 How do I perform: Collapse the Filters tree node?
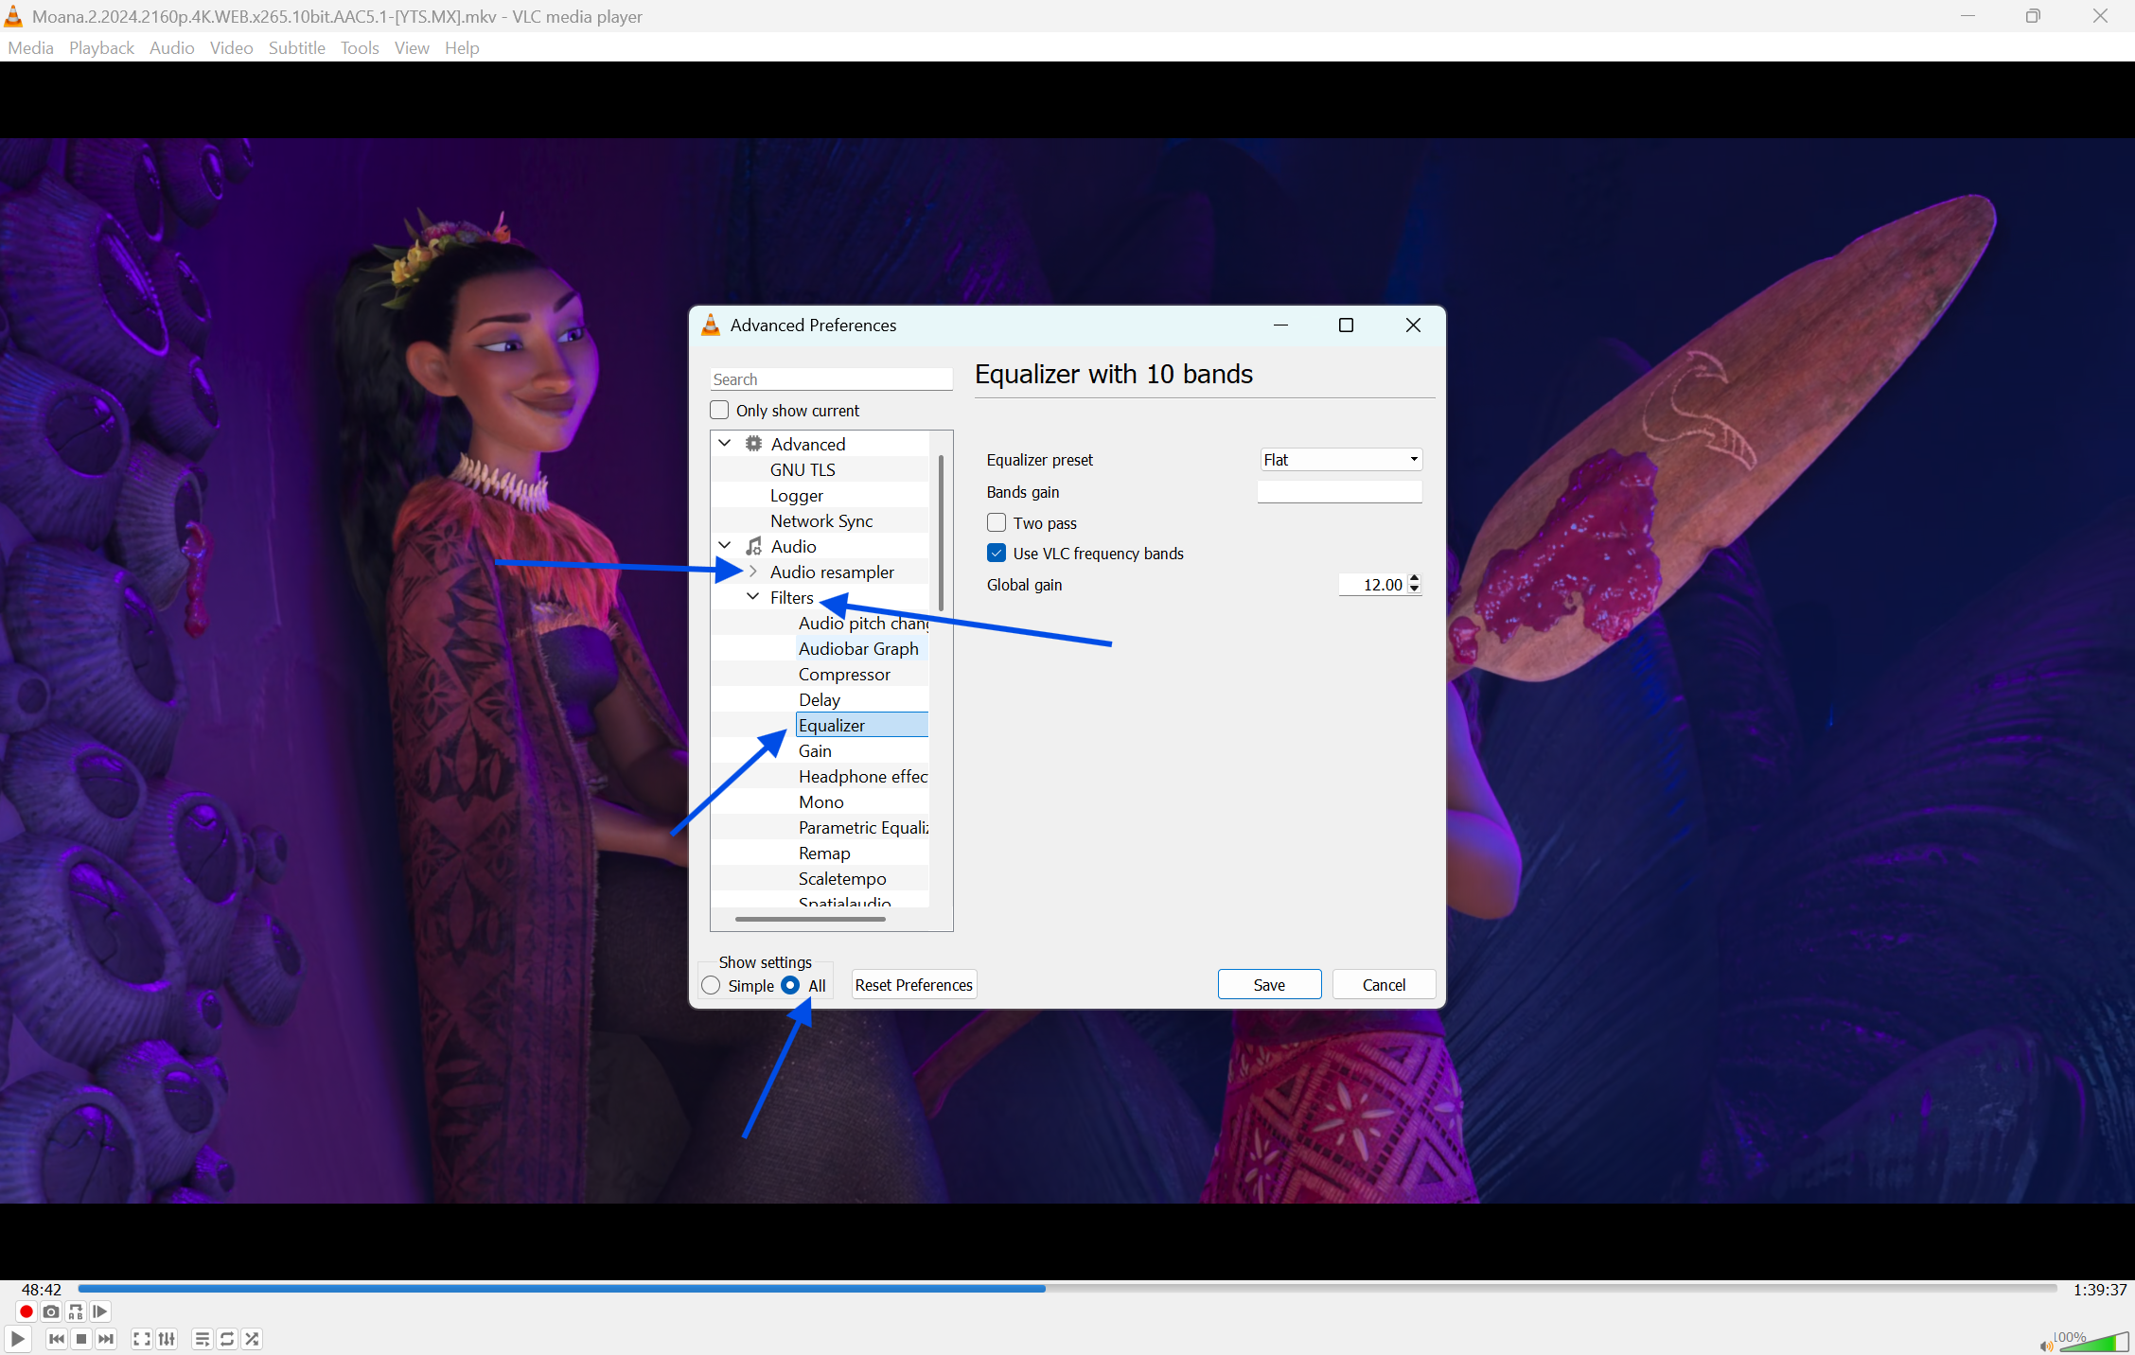coord(753,597)
